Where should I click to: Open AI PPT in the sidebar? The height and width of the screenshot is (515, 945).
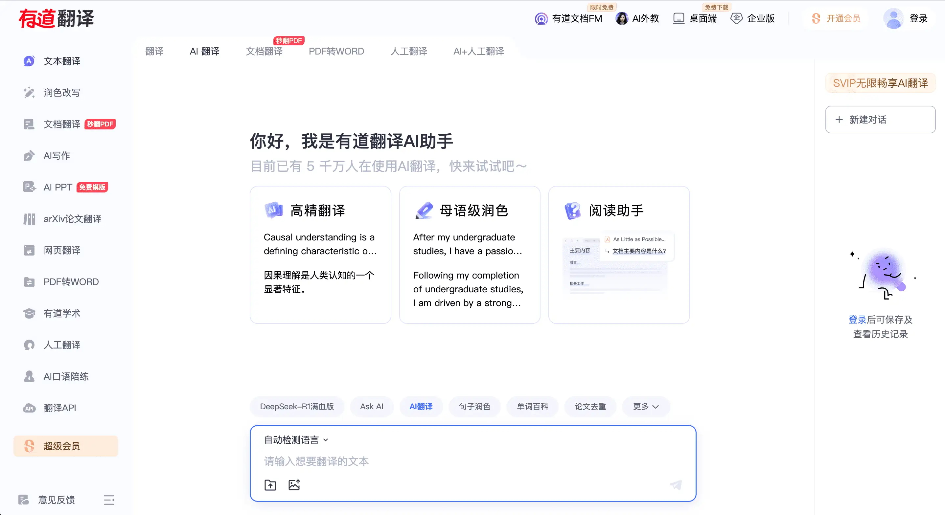58,188
